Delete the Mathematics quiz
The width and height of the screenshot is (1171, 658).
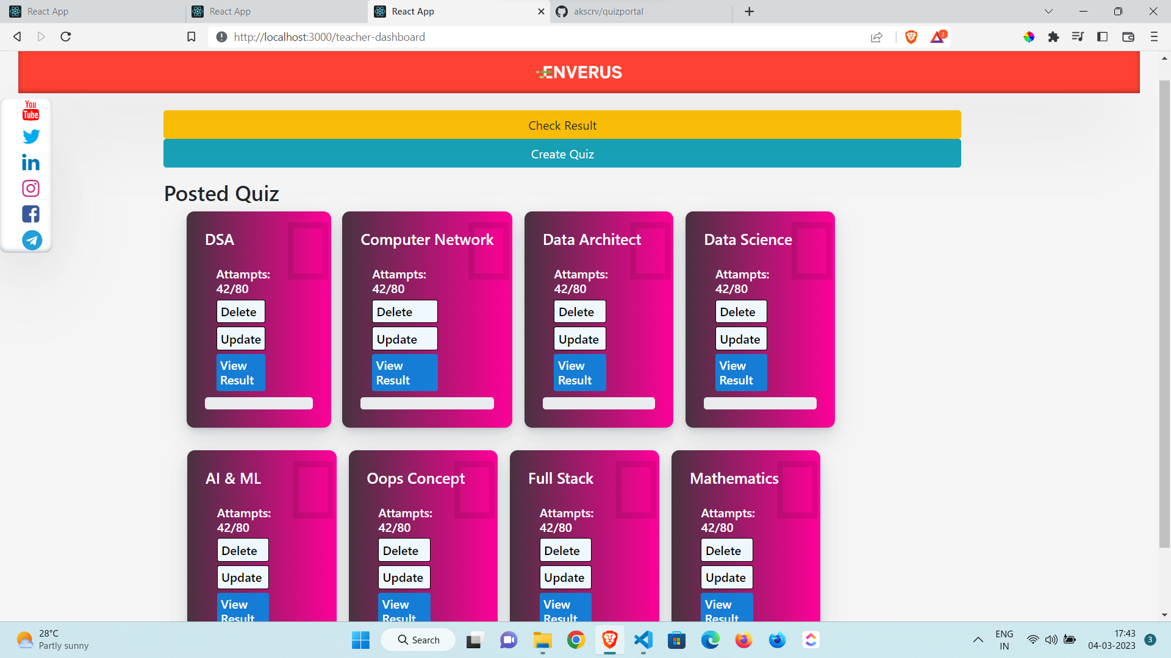727,550
